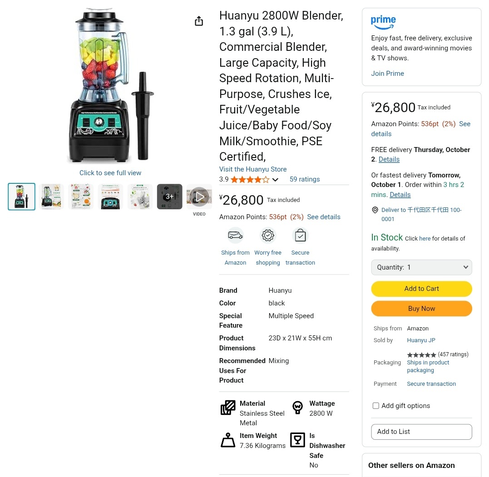Open the Huanyu JP seller link
Image resolution: width=489 pixels, height=477 pixels.
(x=421, y=340)
